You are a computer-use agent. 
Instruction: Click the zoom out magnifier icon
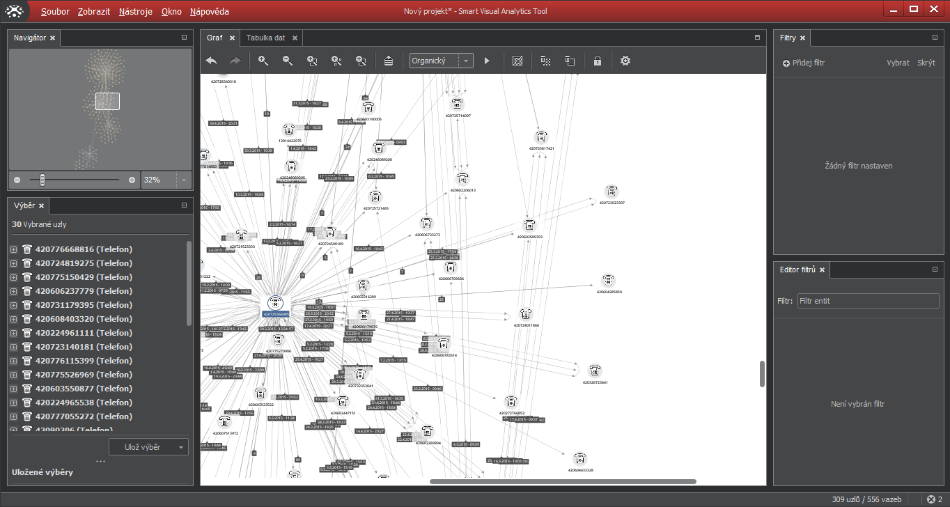click(x=288, y=61)
